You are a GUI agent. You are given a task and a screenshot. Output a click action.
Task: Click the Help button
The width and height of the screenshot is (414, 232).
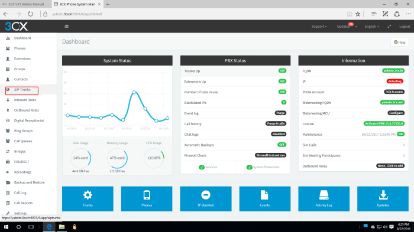tap(399, 42)
